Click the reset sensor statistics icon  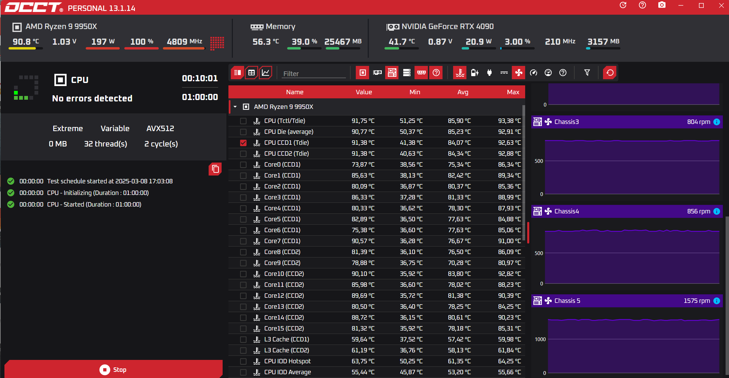click(610, 73)
